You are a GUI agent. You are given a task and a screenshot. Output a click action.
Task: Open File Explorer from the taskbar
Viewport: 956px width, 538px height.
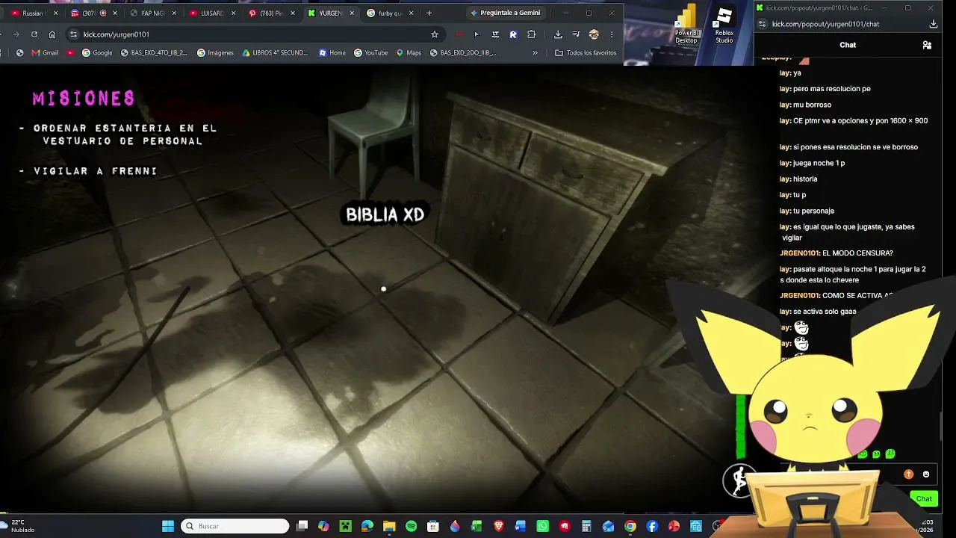[389, 526]
